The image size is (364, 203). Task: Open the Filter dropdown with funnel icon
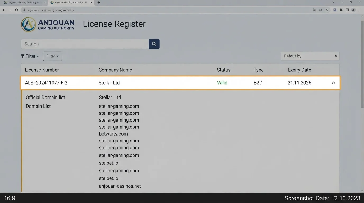30,56
